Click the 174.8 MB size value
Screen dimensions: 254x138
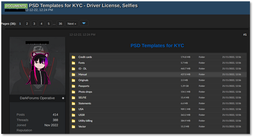coord(186,57)
